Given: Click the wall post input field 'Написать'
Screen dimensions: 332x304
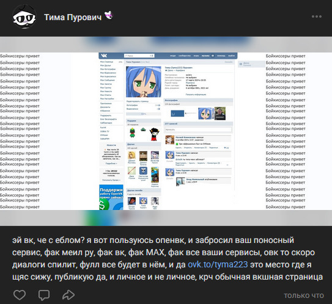Looking at the screenshot, I should [x=198, y=129].
